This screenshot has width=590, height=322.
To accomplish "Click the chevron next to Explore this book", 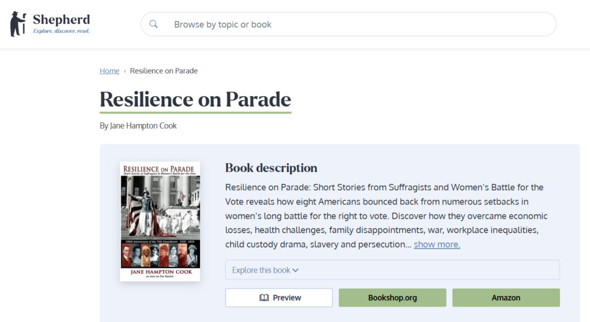I will (296, 270).
